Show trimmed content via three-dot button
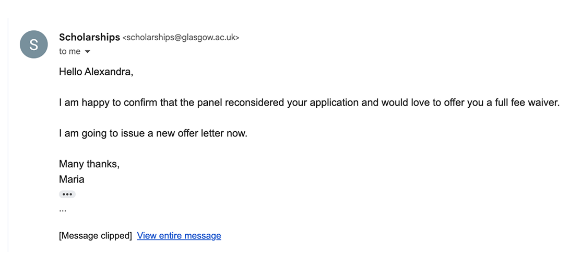 pos(67,194)
